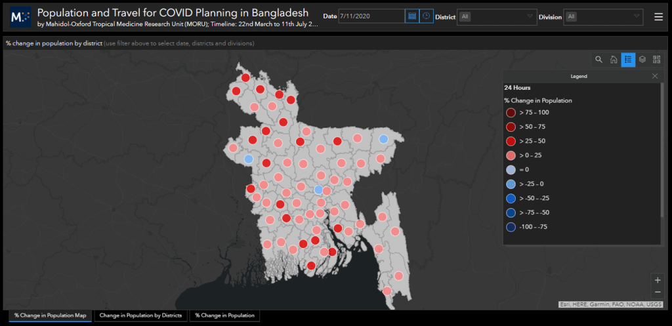Image resolution: width=672 pixels, height=326 pixels.
Task: Open the % Change in Population Map tab
Action: tap(51, 316)
